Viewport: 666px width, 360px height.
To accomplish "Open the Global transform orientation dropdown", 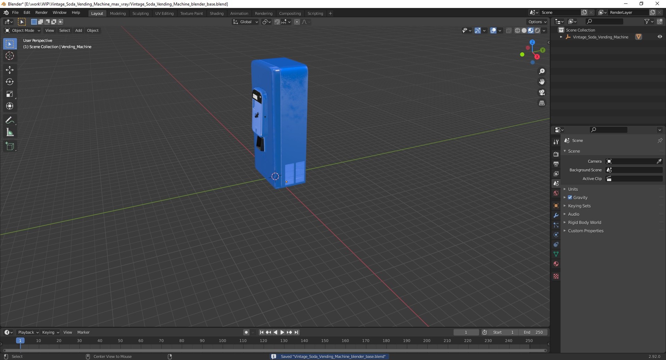I will pos(245,22).
